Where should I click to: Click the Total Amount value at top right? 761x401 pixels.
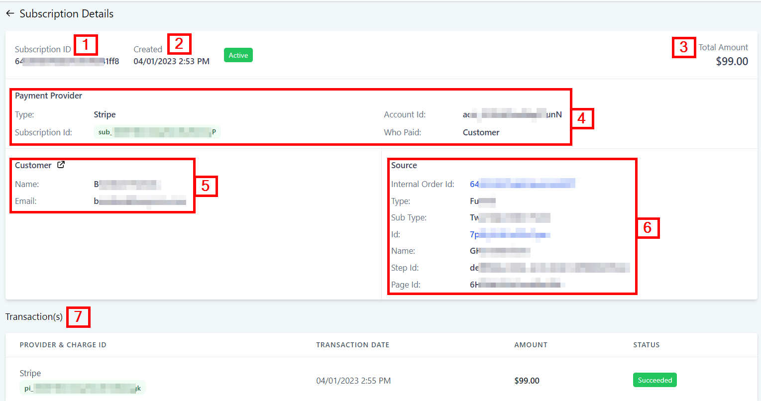[732, 61]
